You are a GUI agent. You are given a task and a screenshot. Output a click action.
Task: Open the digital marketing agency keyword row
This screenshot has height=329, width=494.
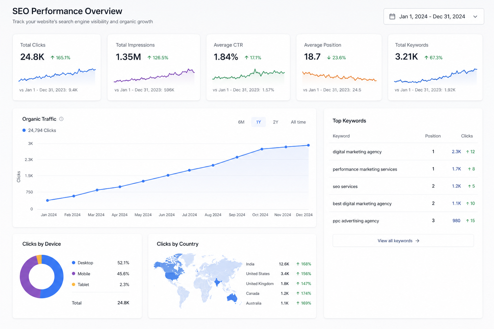pos(403,152)
